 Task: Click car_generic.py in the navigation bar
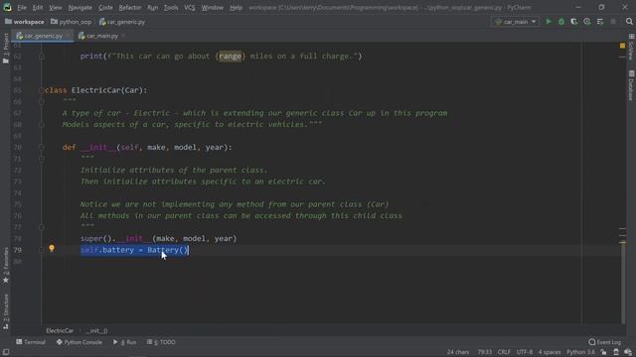pos(122,22)
